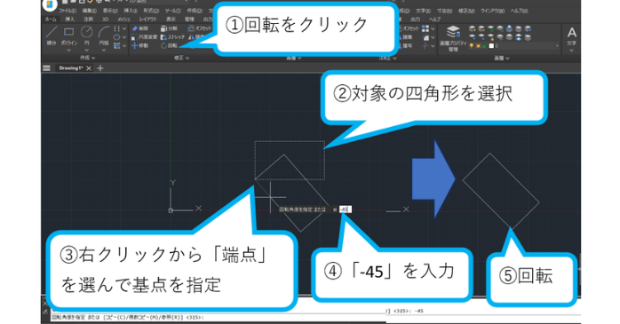The height and width of the screenshot is (324, 620).
Task: Expand dropdown under 文字 tool
Action: [x=571, y=51]
